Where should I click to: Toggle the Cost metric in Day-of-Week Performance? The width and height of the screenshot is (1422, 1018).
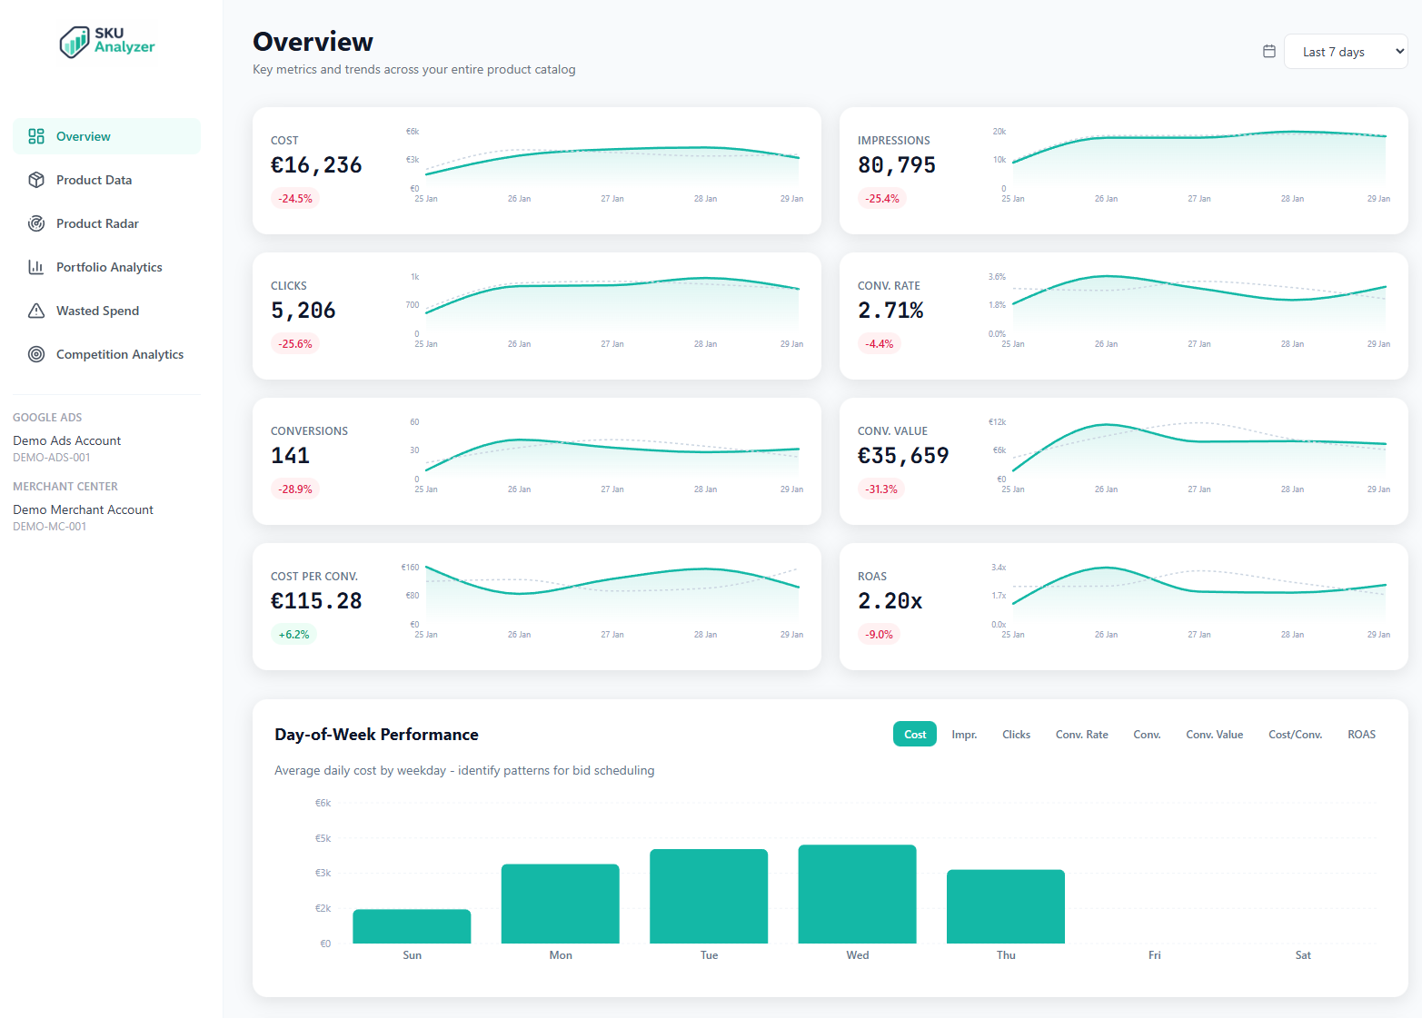(x=914, y=734)
